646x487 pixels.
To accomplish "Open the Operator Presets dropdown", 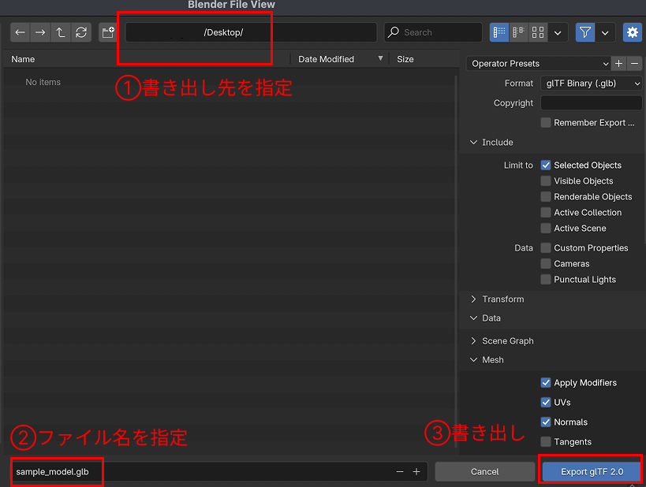I will pos(539,64).
